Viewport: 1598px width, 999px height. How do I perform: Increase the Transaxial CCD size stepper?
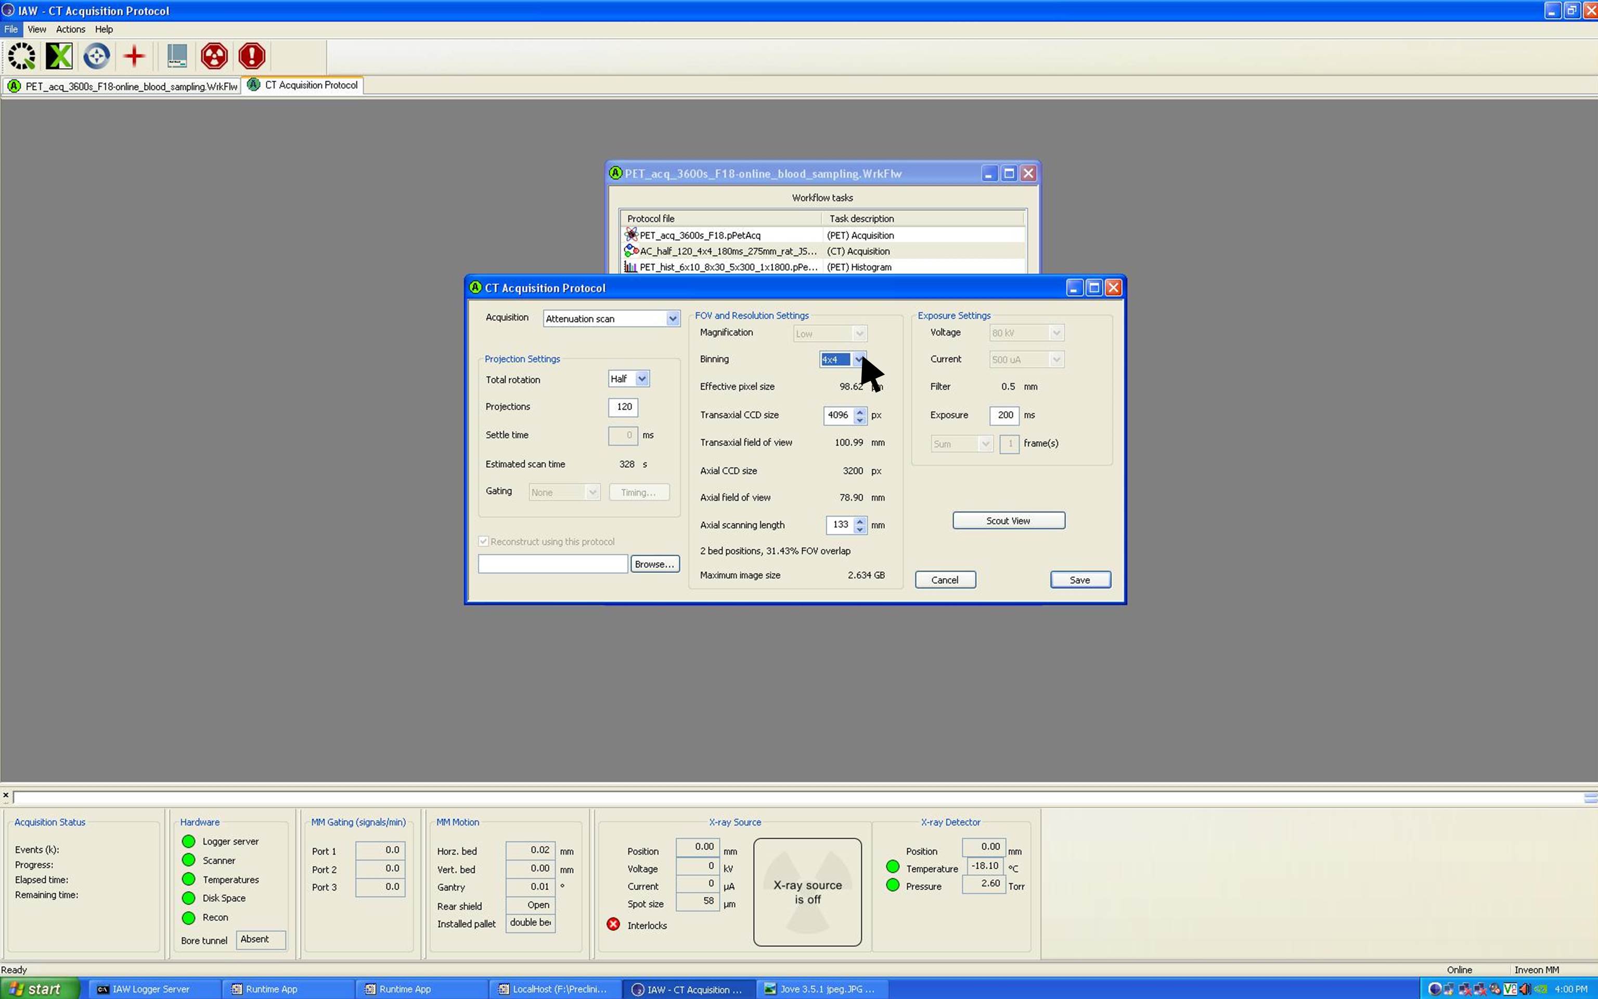pyautogui.click(x=860, y=411)
